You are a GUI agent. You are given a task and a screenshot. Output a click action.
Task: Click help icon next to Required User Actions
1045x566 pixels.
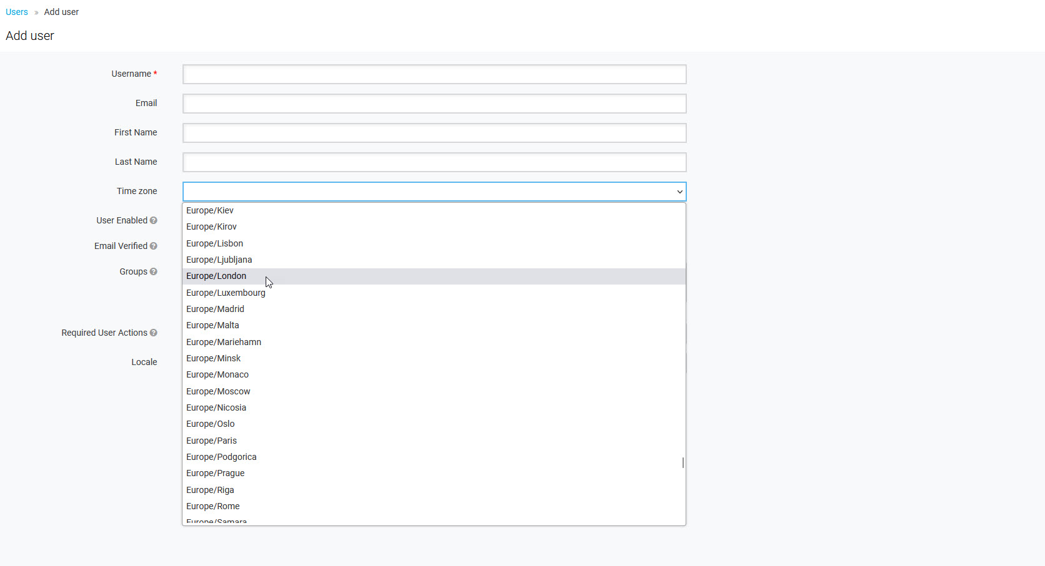pos(153,333)
